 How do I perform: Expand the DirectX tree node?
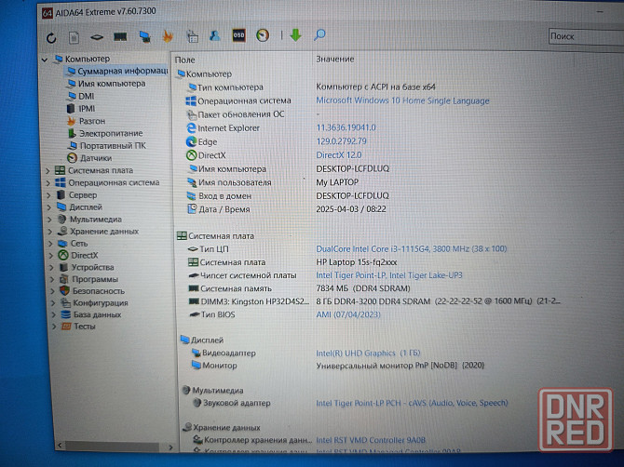point(51,256)
